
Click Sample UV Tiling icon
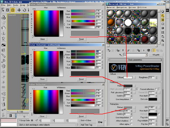(163, 24)
